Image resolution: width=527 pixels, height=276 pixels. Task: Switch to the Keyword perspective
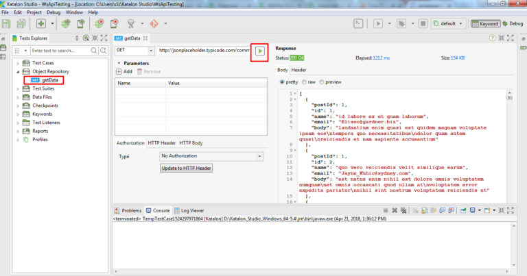pos(485,23)
